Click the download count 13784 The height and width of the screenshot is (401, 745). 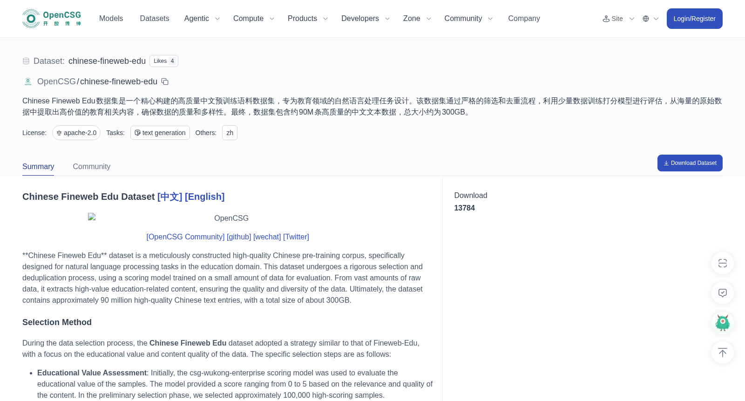point(464,208)
